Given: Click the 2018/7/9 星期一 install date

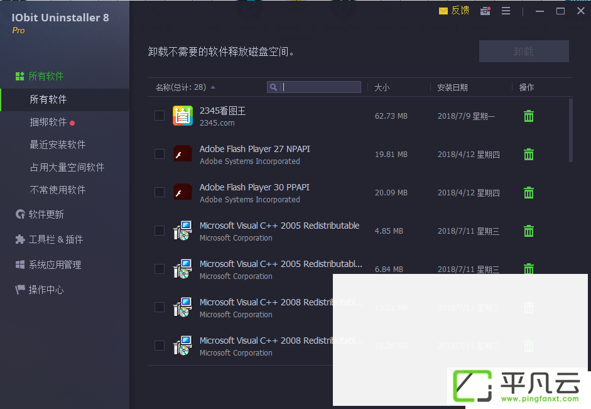Looking at the screenshot, I should (x=466, y=116).
